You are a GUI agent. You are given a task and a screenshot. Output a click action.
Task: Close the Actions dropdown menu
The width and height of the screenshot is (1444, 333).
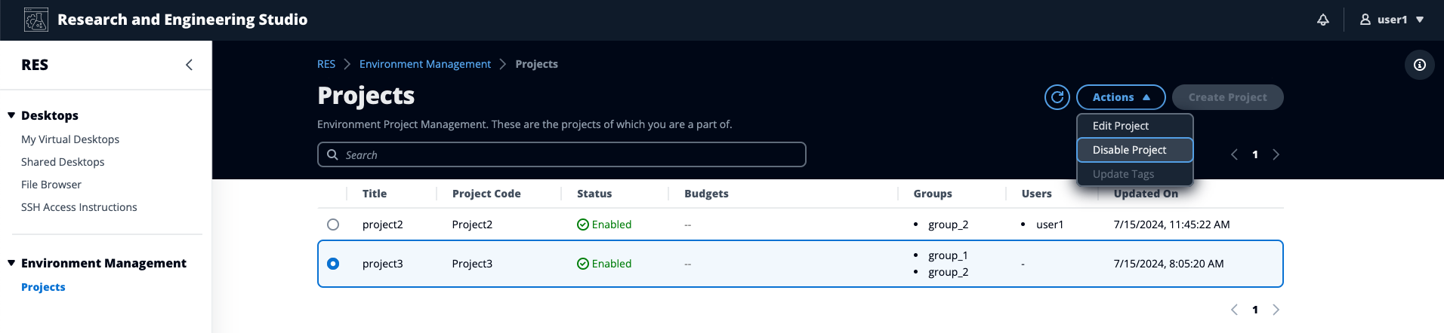coord(1121,97)
